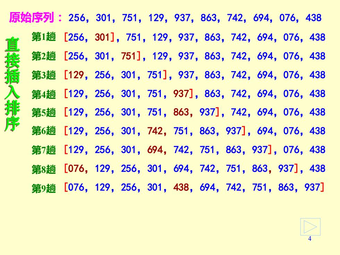Viewport: 340px width, 255px height.
Task: Click the red 129 in the 第3趟 row
Action: [76, 75]
